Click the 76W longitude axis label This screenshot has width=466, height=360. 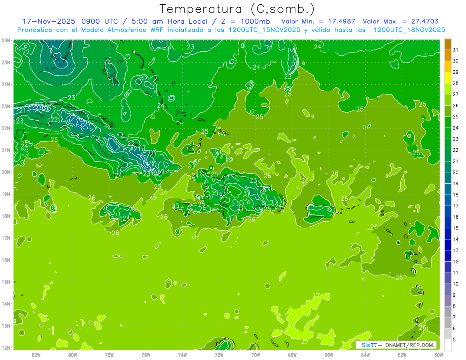coord(146,355)
